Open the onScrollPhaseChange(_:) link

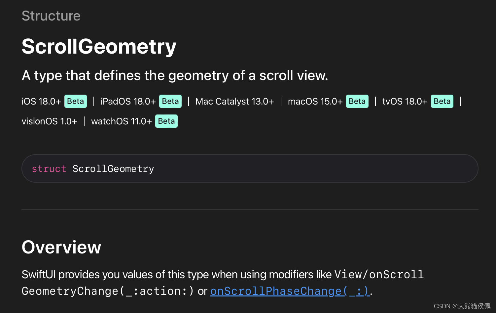(x=290, y=291)
